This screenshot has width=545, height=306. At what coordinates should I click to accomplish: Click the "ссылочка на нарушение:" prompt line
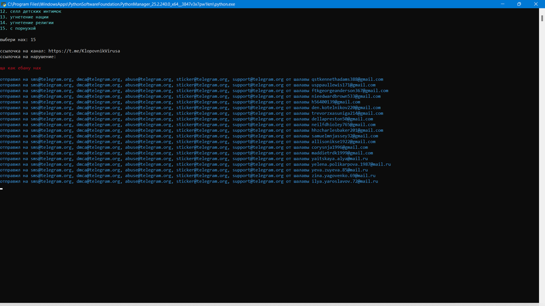pos(28,57)
